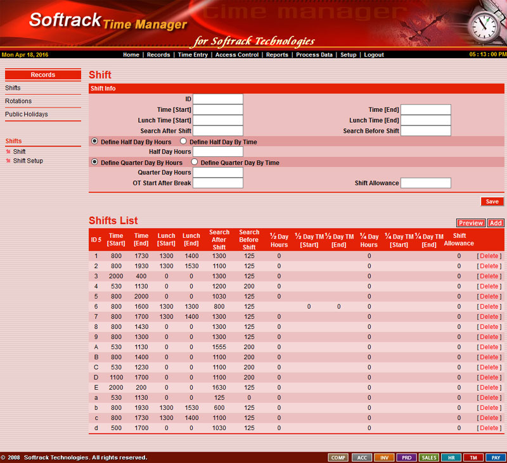Open the PAY module badge
507x463 pixels.
[x=496, y=457]
